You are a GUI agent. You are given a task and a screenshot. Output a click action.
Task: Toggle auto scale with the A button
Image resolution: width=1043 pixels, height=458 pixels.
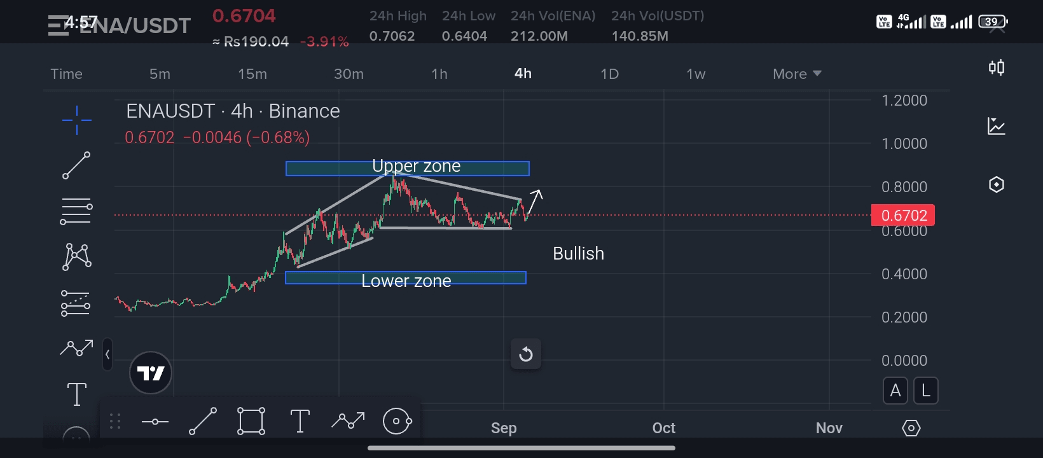[x=895, y=391]
